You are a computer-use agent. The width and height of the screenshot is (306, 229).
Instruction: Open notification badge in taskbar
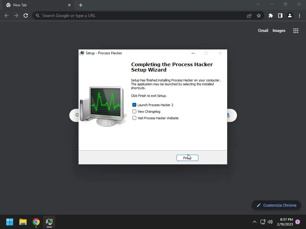(x=298, y=222)
